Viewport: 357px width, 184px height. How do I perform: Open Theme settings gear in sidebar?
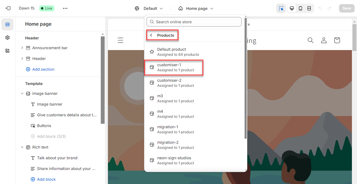pos(7,38)
